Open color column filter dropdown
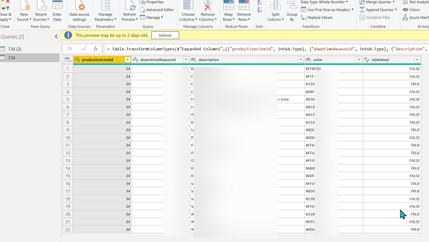429x242 pixels. [x=358, y=60]
